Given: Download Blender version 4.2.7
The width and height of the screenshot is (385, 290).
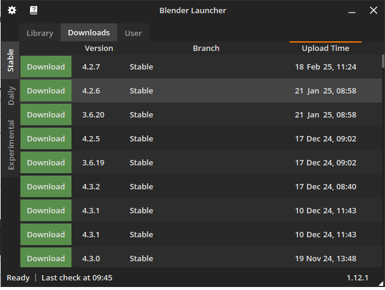Looking at the screenshot, I should click(46, 67).
